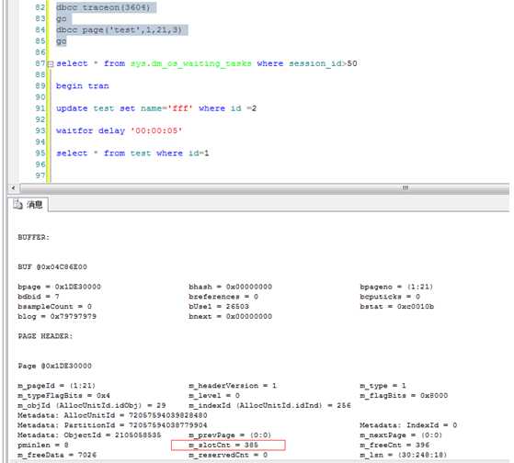Click the 'BUFFER:' heading in output
Image resolution: width=514 pixels, height=463 pixels.
[33, 237]
